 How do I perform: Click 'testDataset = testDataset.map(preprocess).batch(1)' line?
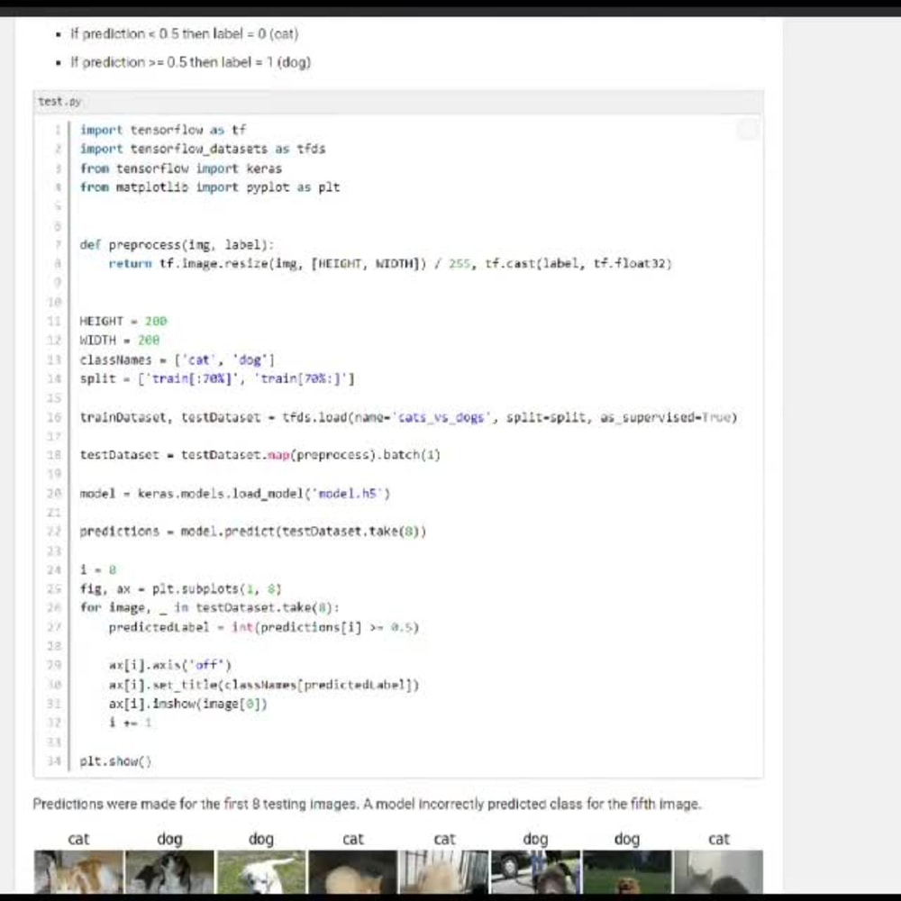[x=260, y=455]
